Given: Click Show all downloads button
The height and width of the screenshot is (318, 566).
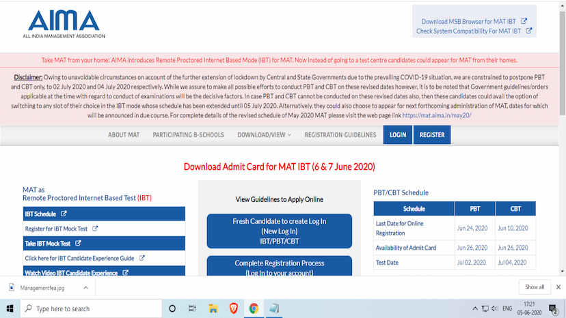Looking at the screenshot, I should pyautogui.click(x=535, y=287).
